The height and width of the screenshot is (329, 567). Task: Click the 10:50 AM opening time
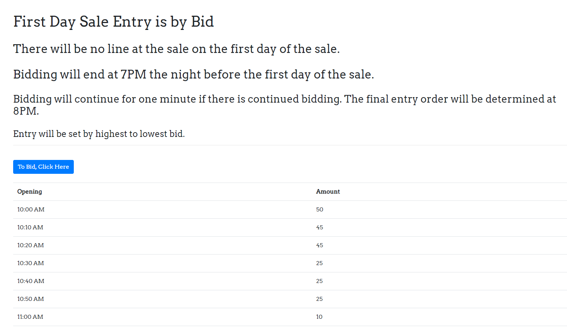pos(30,299)
